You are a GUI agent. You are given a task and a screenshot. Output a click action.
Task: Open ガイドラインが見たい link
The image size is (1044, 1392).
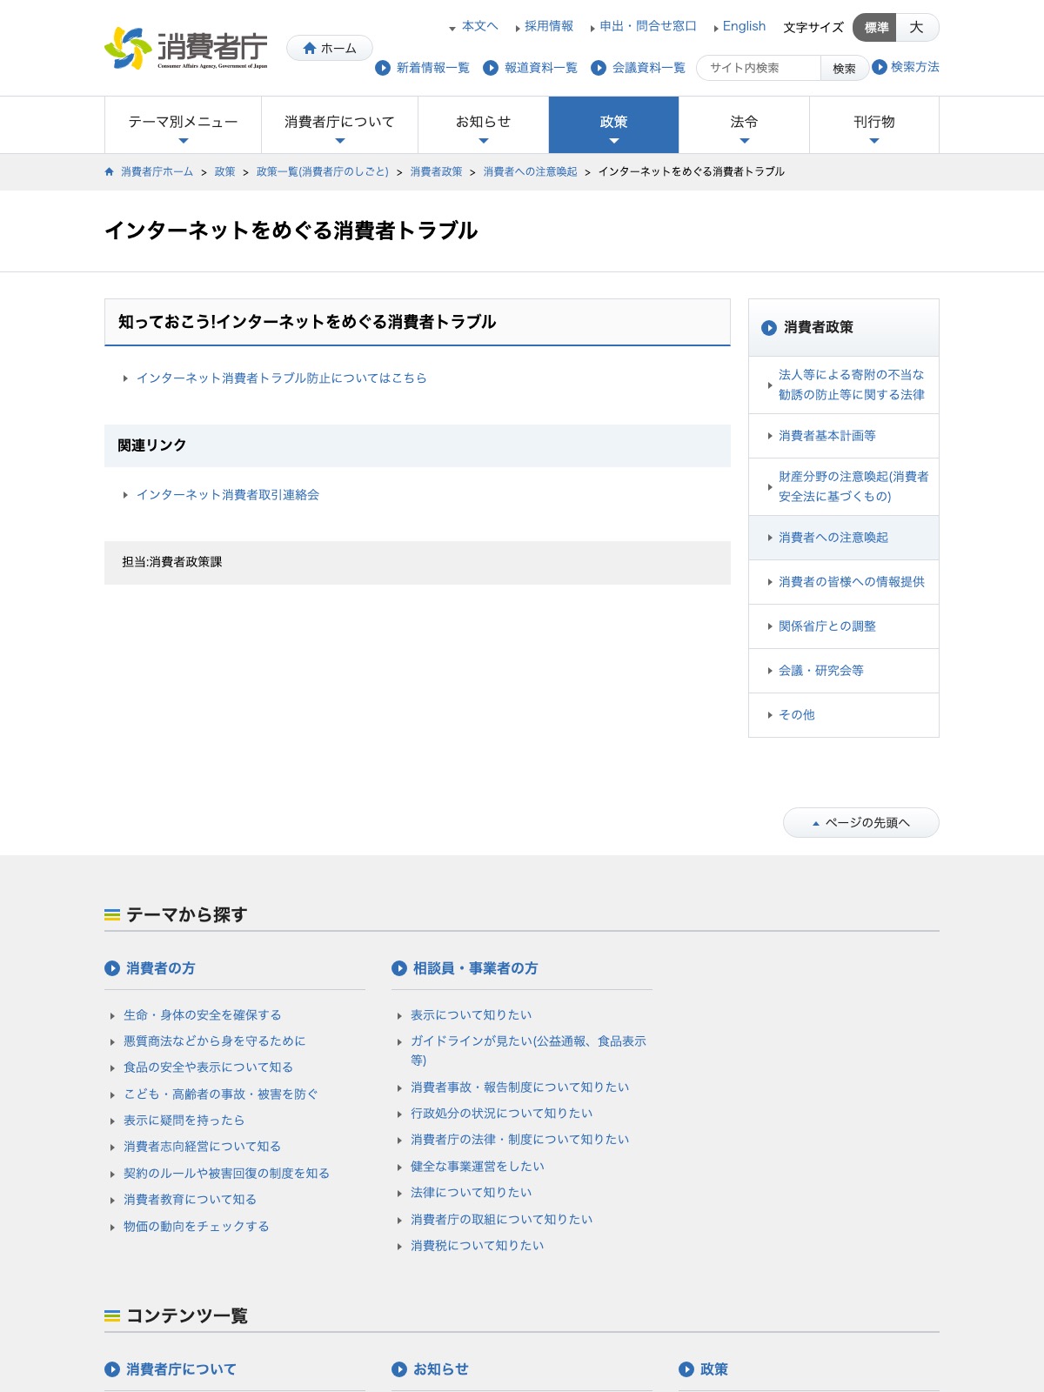click(529, 1051)
